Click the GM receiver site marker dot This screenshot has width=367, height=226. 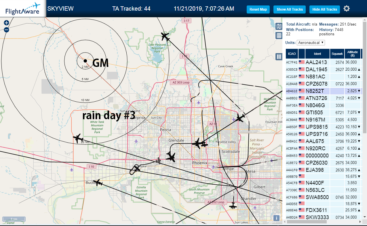[85, 61]
